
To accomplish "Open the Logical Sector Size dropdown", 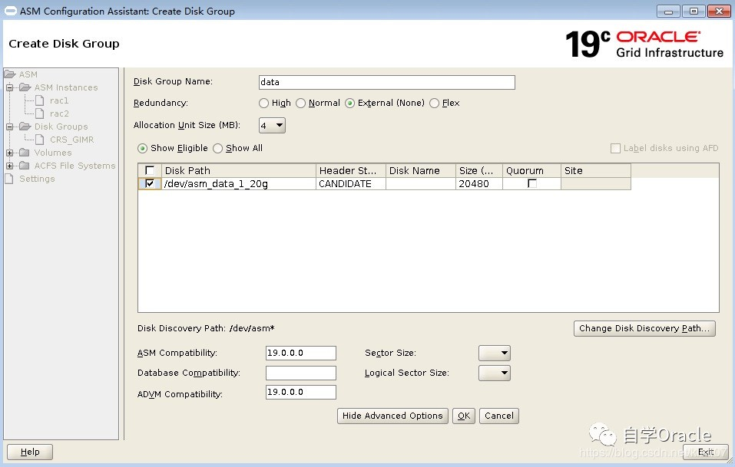I will [494, 373].
